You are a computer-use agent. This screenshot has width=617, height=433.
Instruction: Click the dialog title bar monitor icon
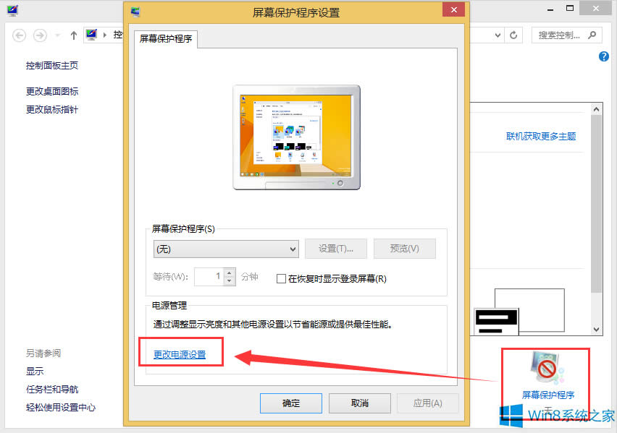(x=136, y=11)
